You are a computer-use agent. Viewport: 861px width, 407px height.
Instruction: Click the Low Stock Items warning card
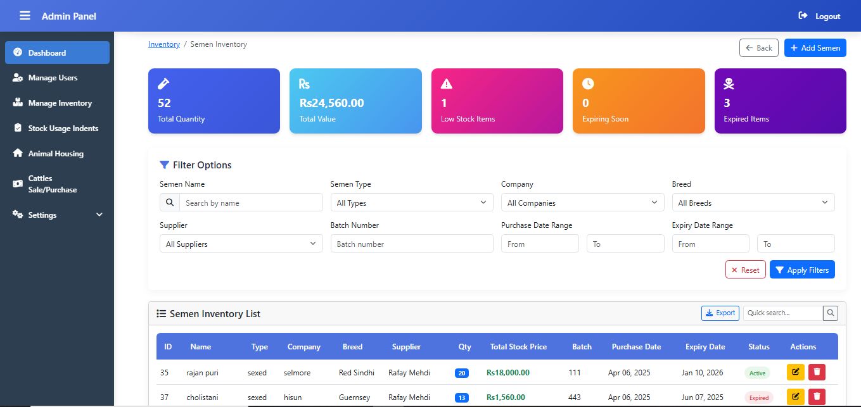(497, 101)
